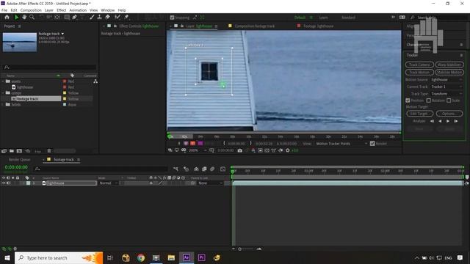470x264 pixels.
Task: Open the Motion Source dropdown
Action: click(x=446, y=80)
